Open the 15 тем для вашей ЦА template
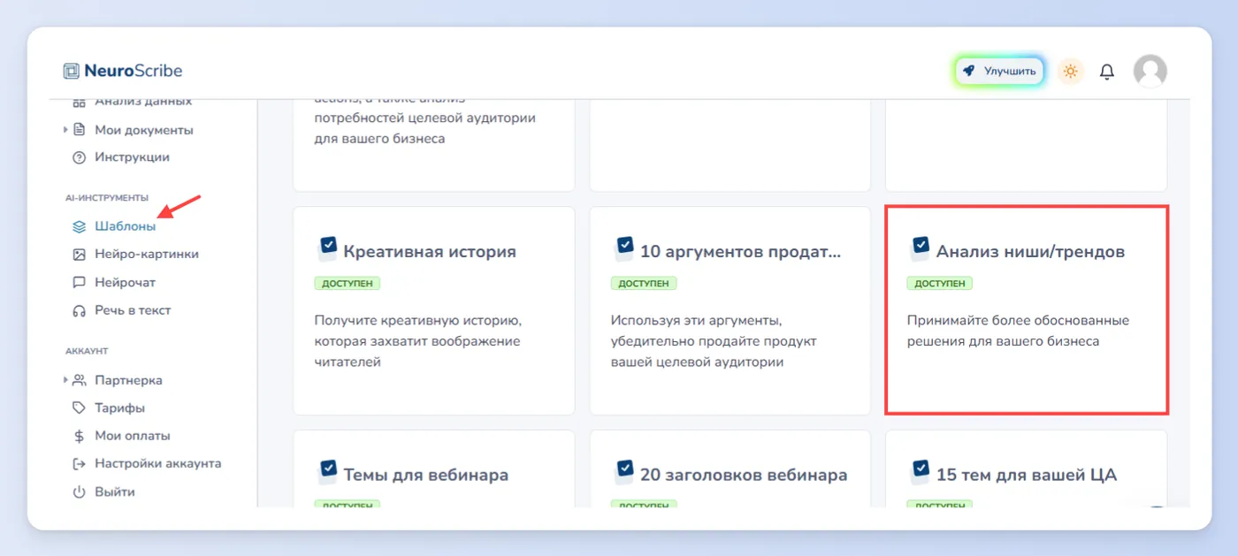This screenshot has height=556, width=1238. pyautogui.click(x=1027, y=468)
